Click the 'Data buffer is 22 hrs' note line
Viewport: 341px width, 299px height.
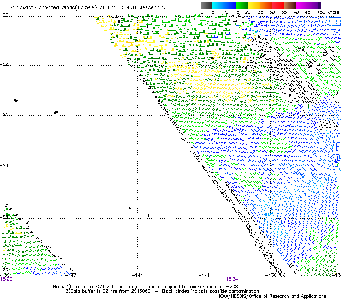coord(162,291)
